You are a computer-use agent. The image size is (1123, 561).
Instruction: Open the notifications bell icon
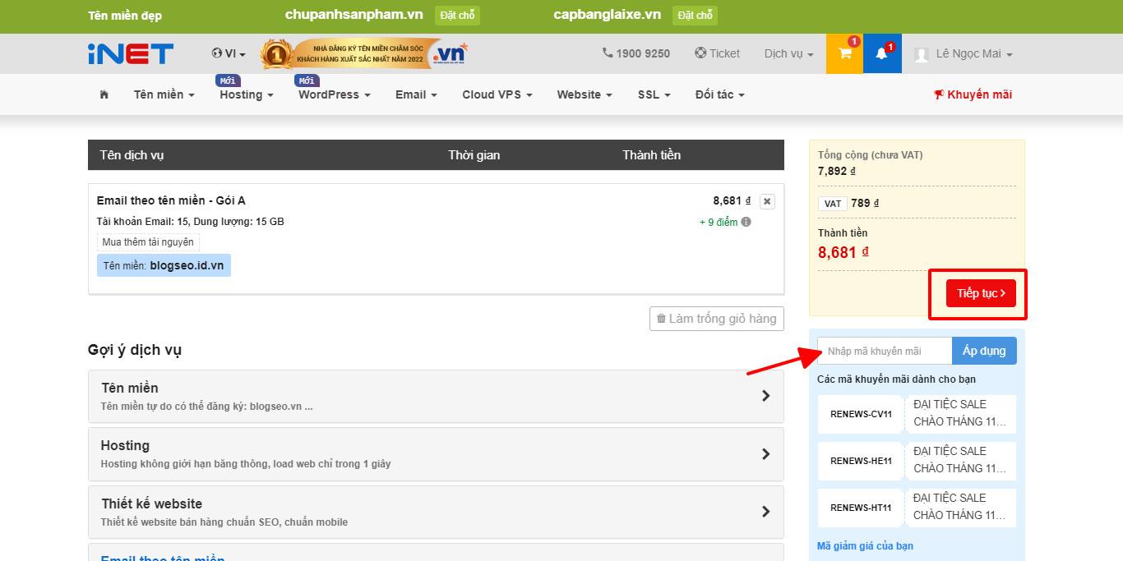882,54
